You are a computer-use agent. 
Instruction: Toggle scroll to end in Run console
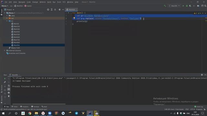click(9, 89)
